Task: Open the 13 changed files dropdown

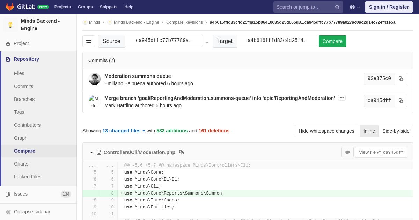Action: (x=124, y=131)
